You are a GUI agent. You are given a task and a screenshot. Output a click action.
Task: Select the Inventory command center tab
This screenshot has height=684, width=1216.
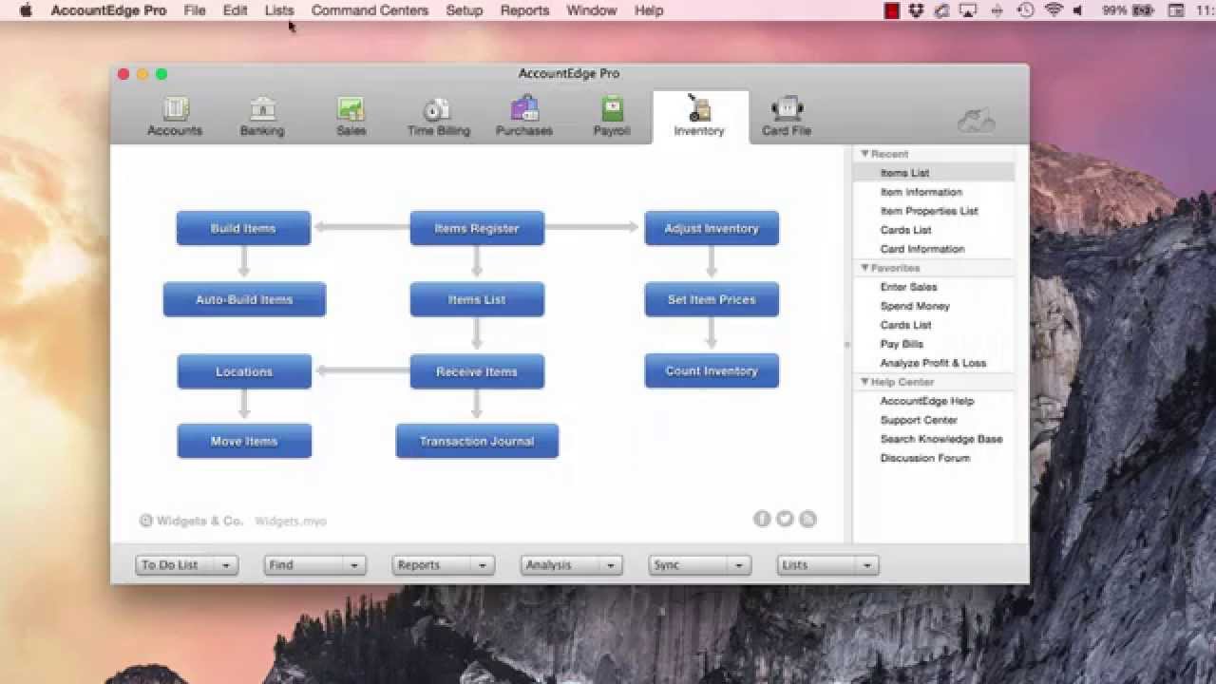[x=699, y=117]
